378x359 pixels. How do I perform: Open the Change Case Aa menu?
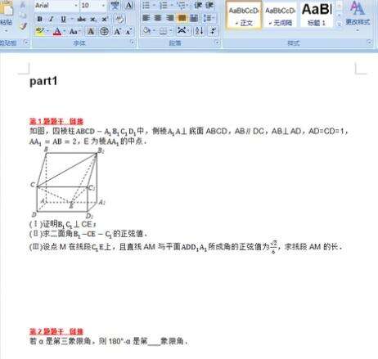(74, 31)
